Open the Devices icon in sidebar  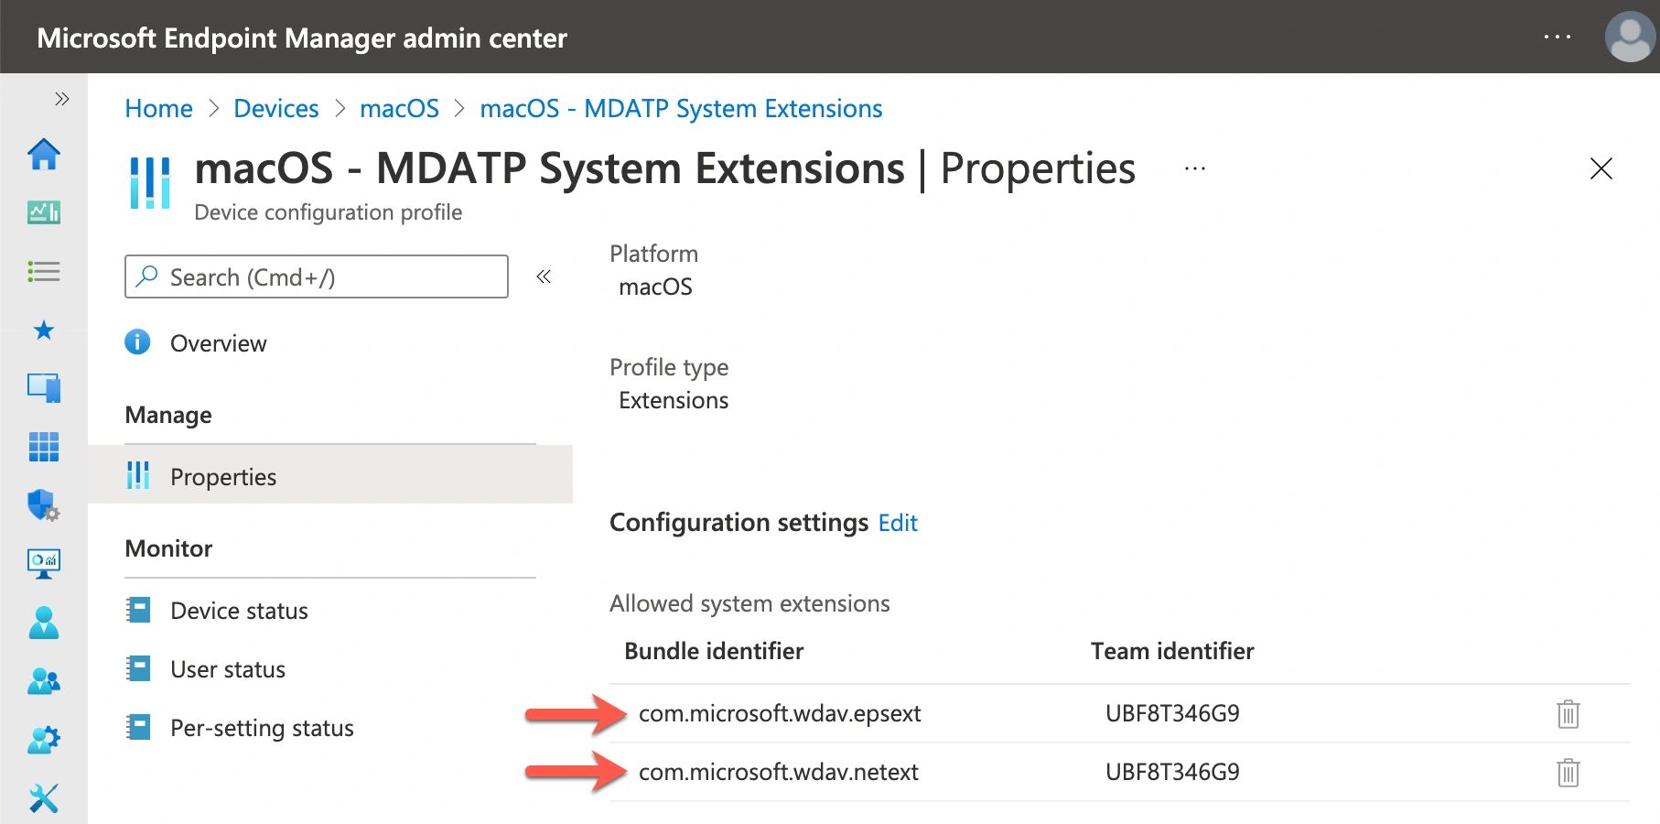click(44, 388)
